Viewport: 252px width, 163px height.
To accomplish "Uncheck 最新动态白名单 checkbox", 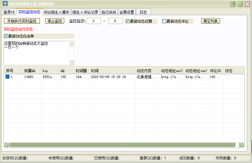I will [x=6, y=36].
